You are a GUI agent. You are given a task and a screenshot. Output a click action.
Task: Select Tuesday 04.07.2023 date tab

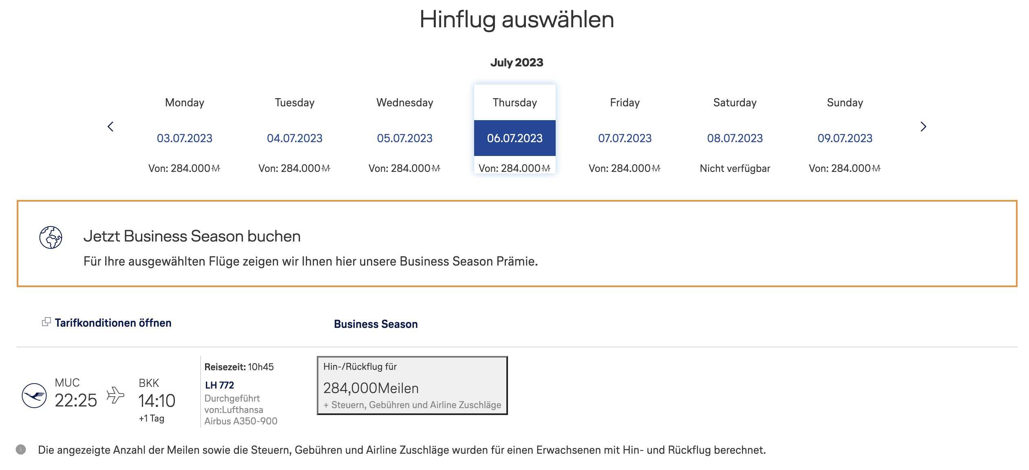coord(294,138)
